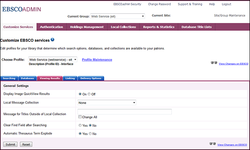This screenshot has height=150, width=250.
Task: Click the glasses icon next to top View Changes link
Action: [214, 63]
